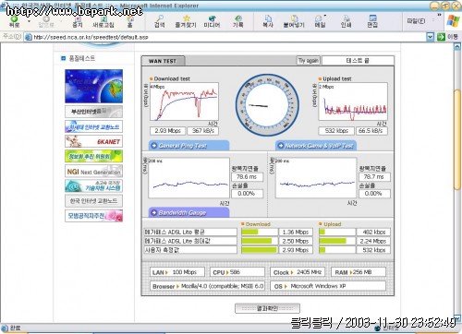Click the 6KANET banner link

click(x=93, y=141)
